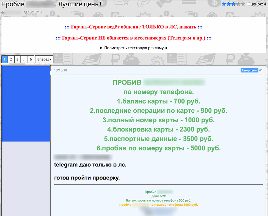Jump to the last page 6
The height and width of the screenshot is (216, 268).
[31, 59]
